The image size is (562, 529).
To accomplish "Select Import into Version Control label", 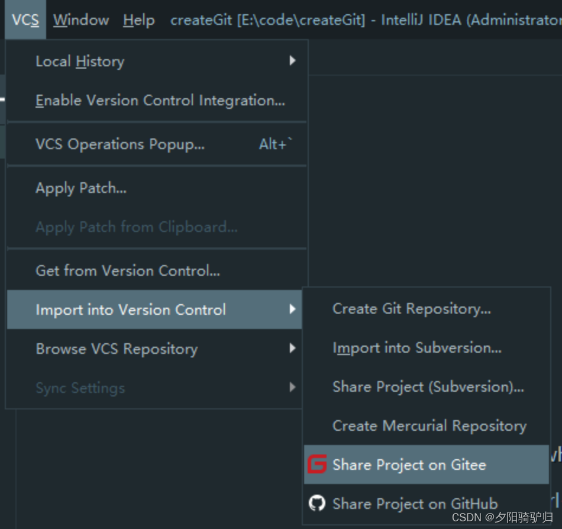I will [x=131, y=309].
